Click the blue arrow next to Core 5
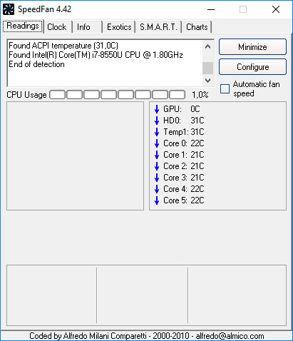Screen dimensions: 293x341 click(x=157, y=200)
